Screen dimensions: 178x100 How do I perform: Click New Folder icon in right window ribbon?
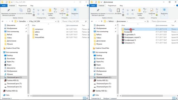click(x=140, y=12)
